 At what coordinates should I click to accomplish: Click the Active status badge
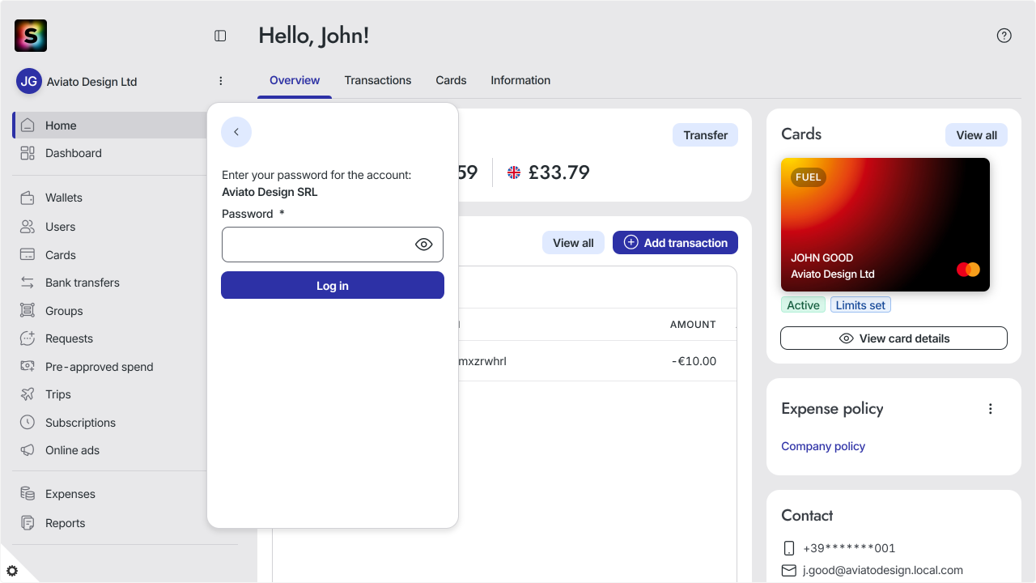click(x=803, y=305)
